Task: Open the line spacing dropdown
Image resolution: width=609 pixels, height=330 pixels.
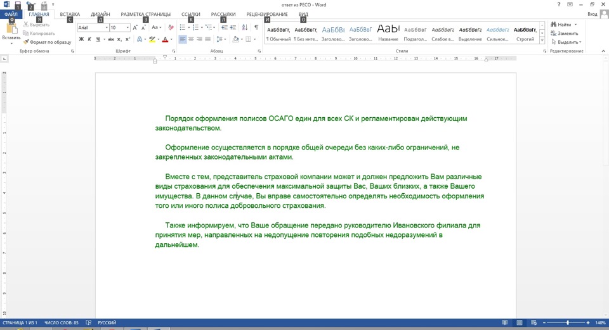Action: tap(221, 39)
